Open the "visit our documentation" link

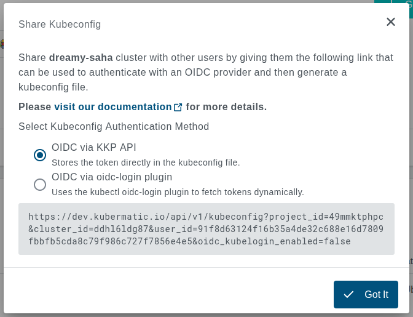tap(113, 106)
